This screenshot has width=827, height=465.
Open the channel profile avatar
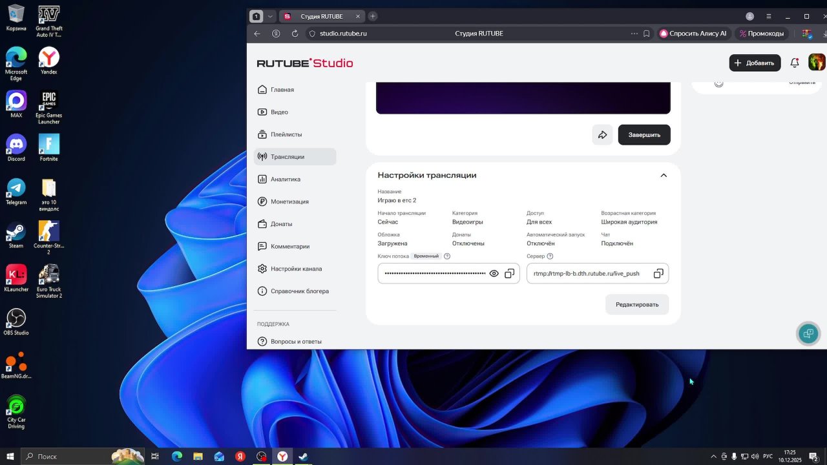pyautogui.click(x=817, y=63)
